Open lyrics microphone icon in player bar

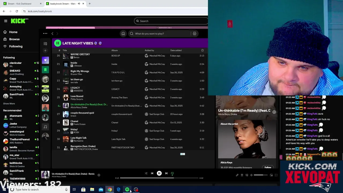tap(237, 175)
